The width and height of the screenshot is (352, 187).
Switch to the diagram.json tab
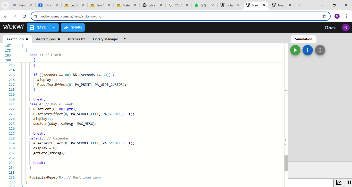pos(48,39)
